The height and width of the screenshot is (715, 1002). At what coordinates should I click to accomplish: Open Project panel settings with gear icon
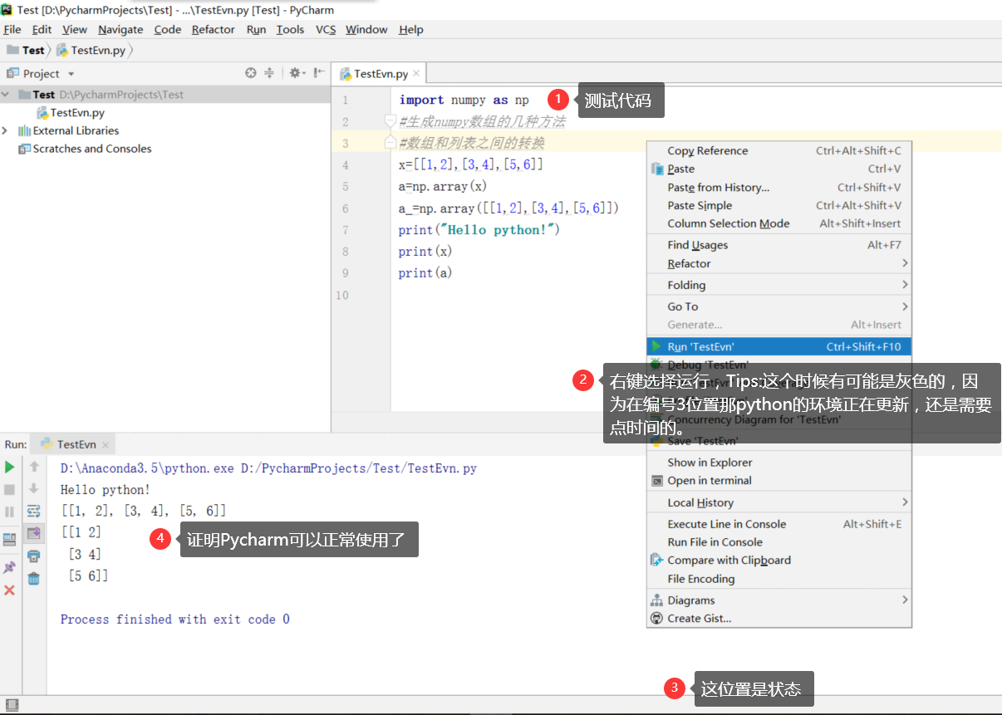[295, 73]
